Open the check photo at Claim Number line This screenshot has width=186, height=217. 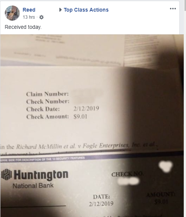pyautogui.click(x=47, y=94)
